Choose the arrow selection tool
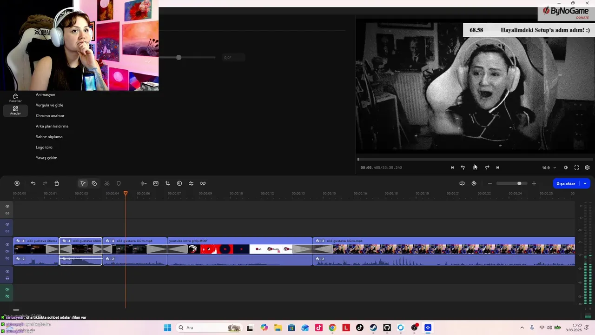The height and width of the screenshot is (335, 595). tap(83, 183)
